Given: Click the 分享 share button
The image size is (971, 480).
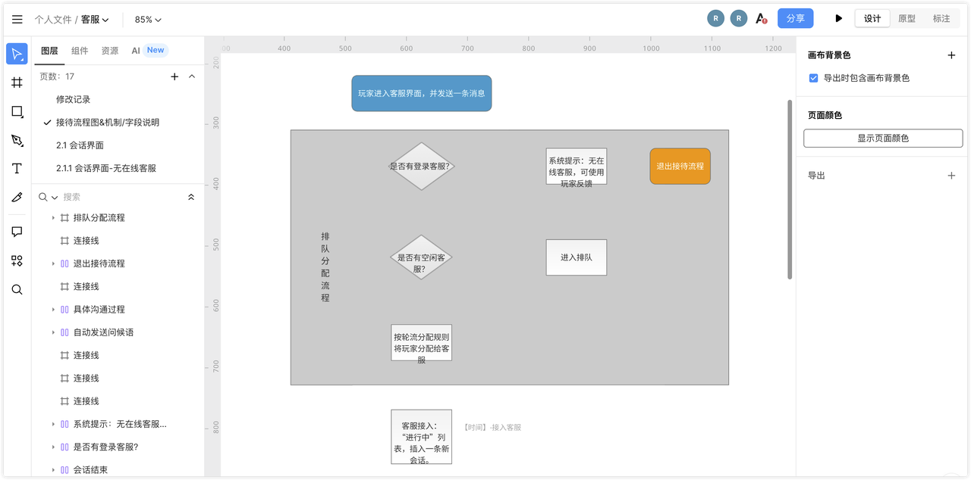Looking at the screenshot, I should pos(796,18).
